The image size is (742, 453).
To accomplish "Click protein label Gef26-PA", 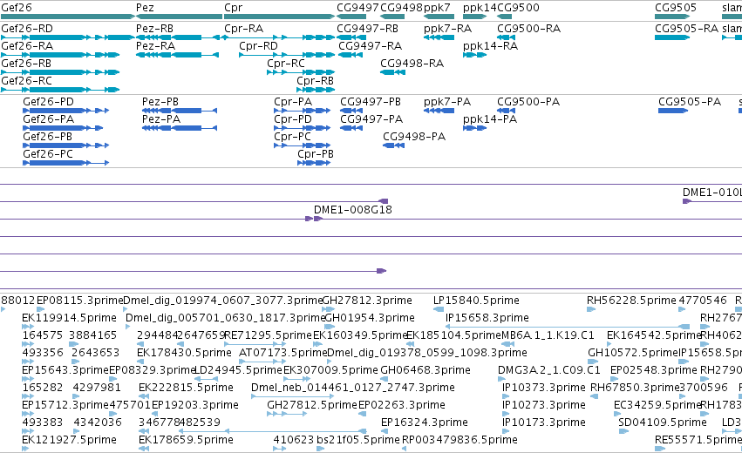I will pos(48,119).
